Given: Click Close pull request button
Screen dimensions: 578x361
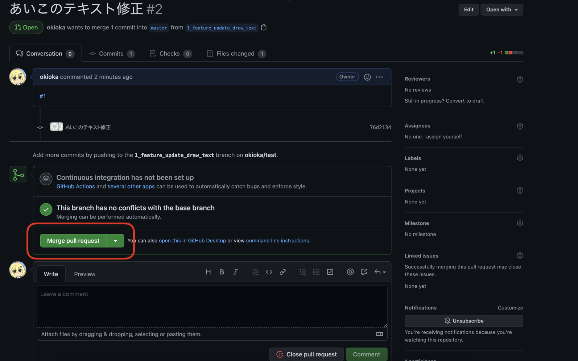Looking at the screenshot, I should pyautogui.click(x=306, y=354).
